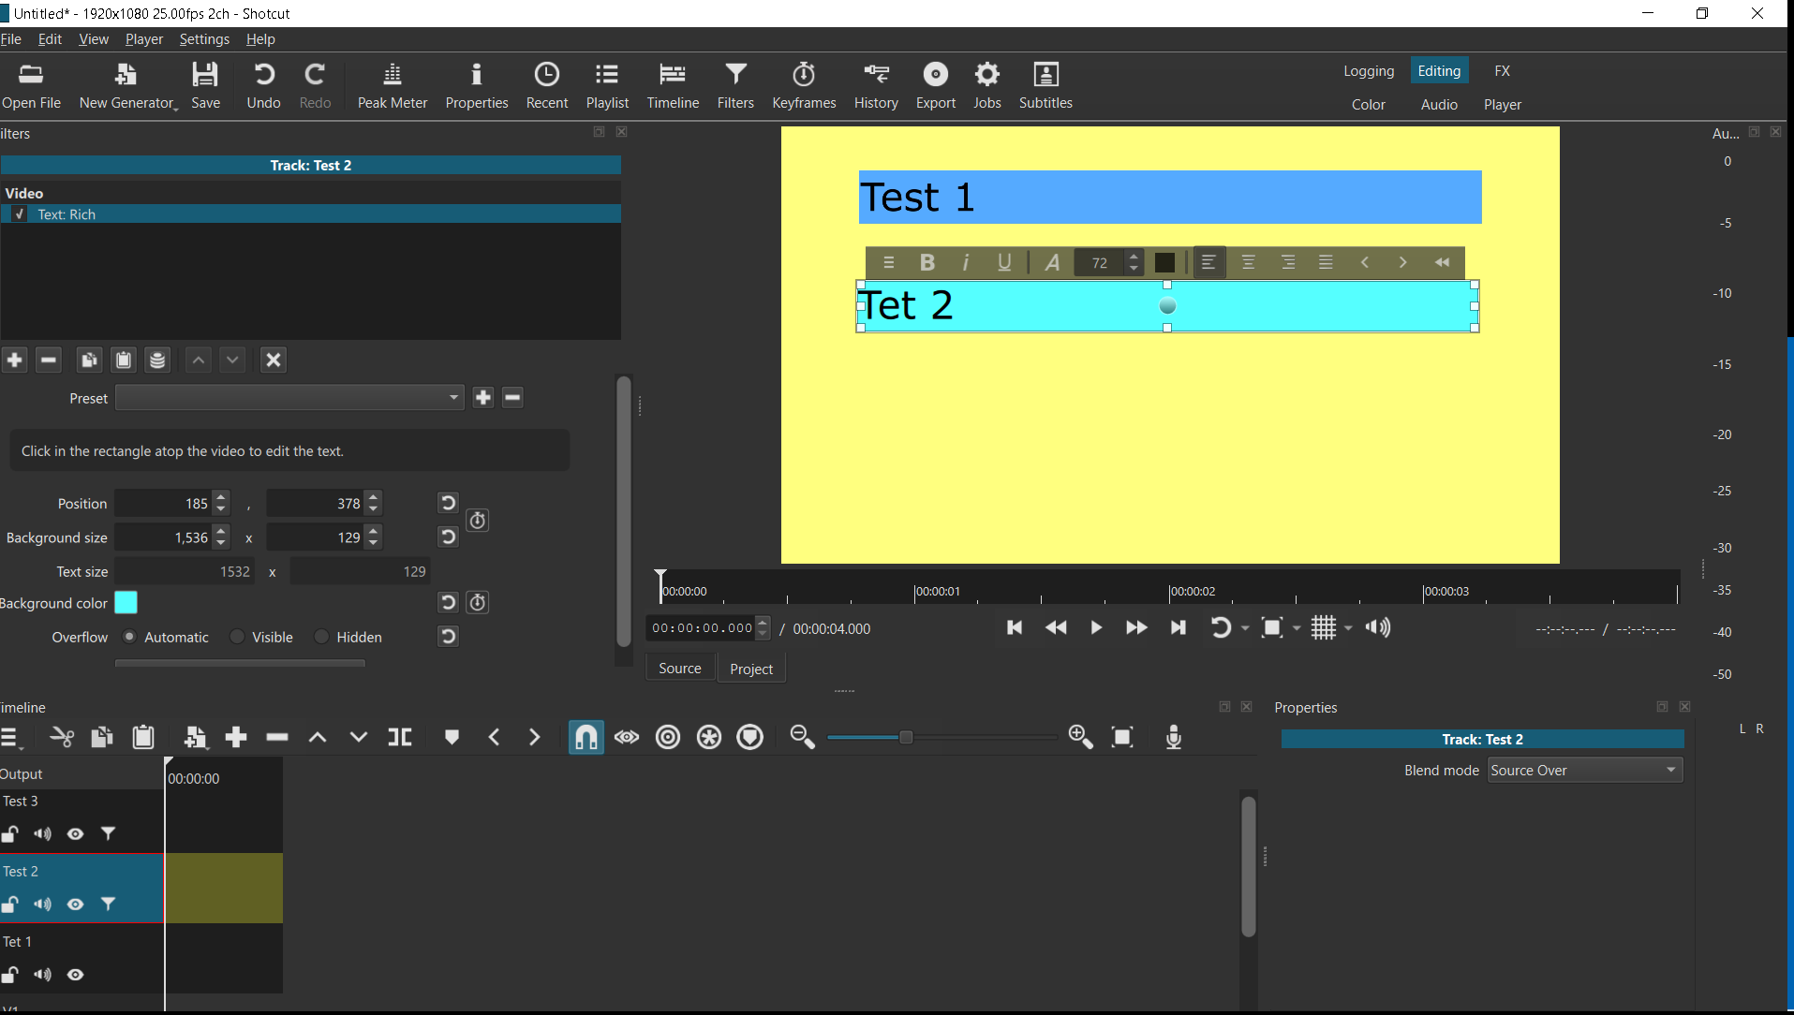The image size is (1794, 1015).
Task: Open the Keyframes panel
Action: point(803,85)
